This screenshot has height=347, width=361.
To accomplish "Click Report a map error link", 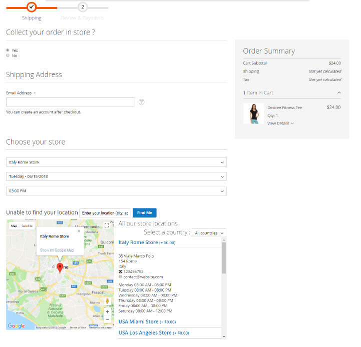I will click(x=101, y=327).
